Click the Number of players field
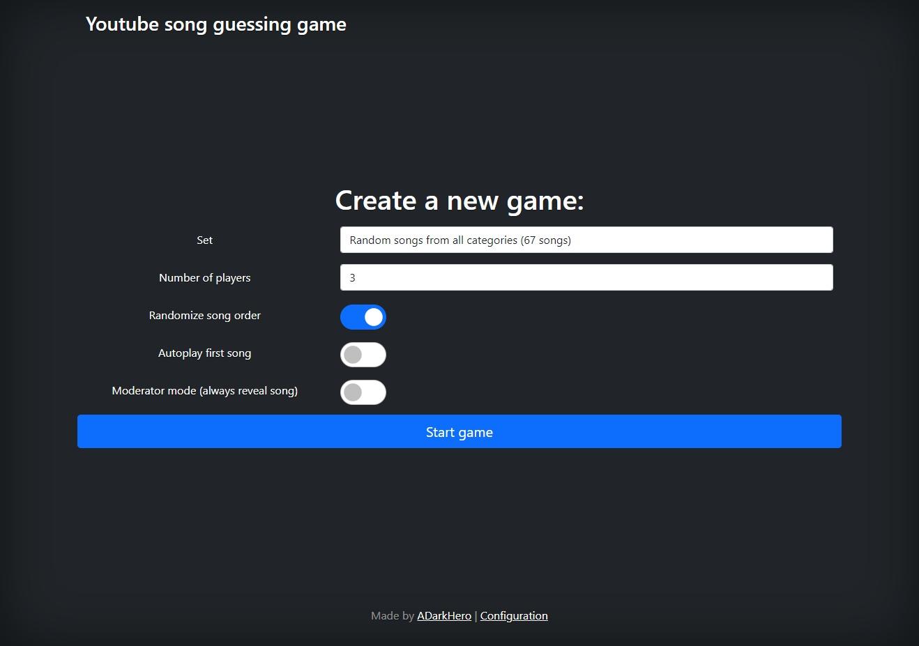The width and height of the screenshot is (919, 646). pos(586,277)
